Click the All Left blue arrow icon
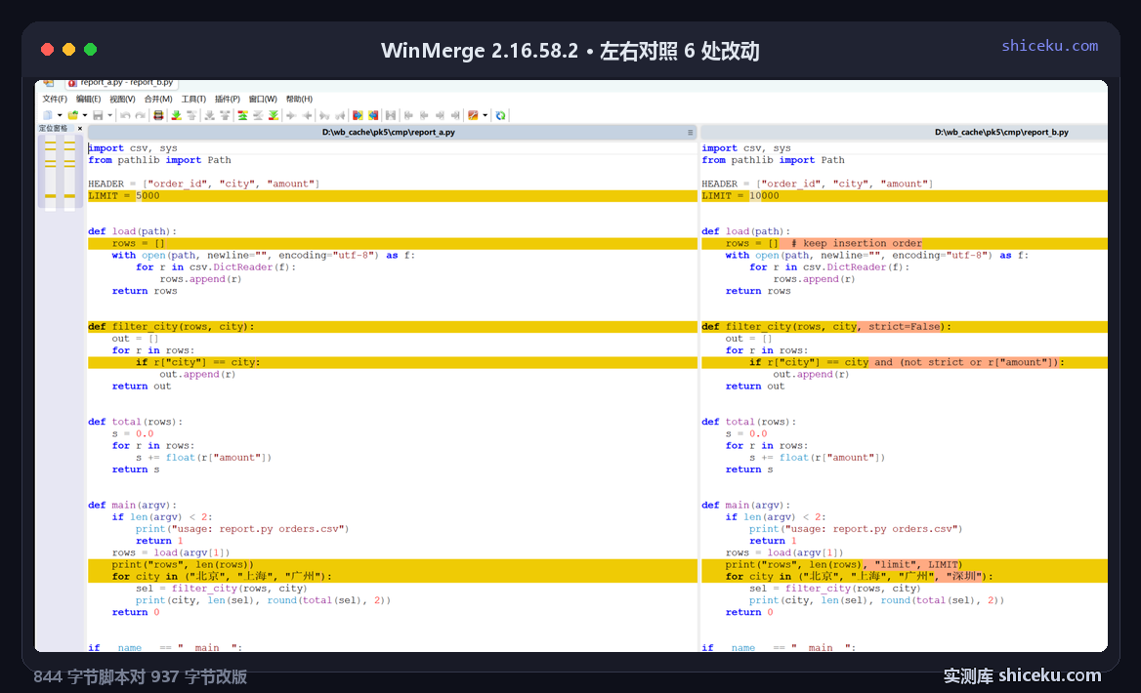 point(373,115)
